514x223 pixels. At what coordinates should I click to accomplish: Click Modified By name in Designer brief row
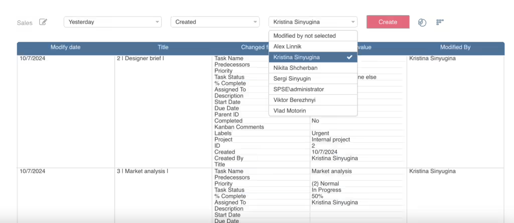pyautogui.click(x=432, y=58)
